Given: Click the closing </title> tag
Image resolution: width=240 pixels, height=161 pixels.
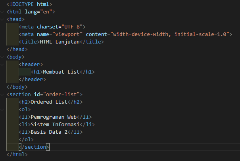Looking at the screenshot, I should [92, 42].
